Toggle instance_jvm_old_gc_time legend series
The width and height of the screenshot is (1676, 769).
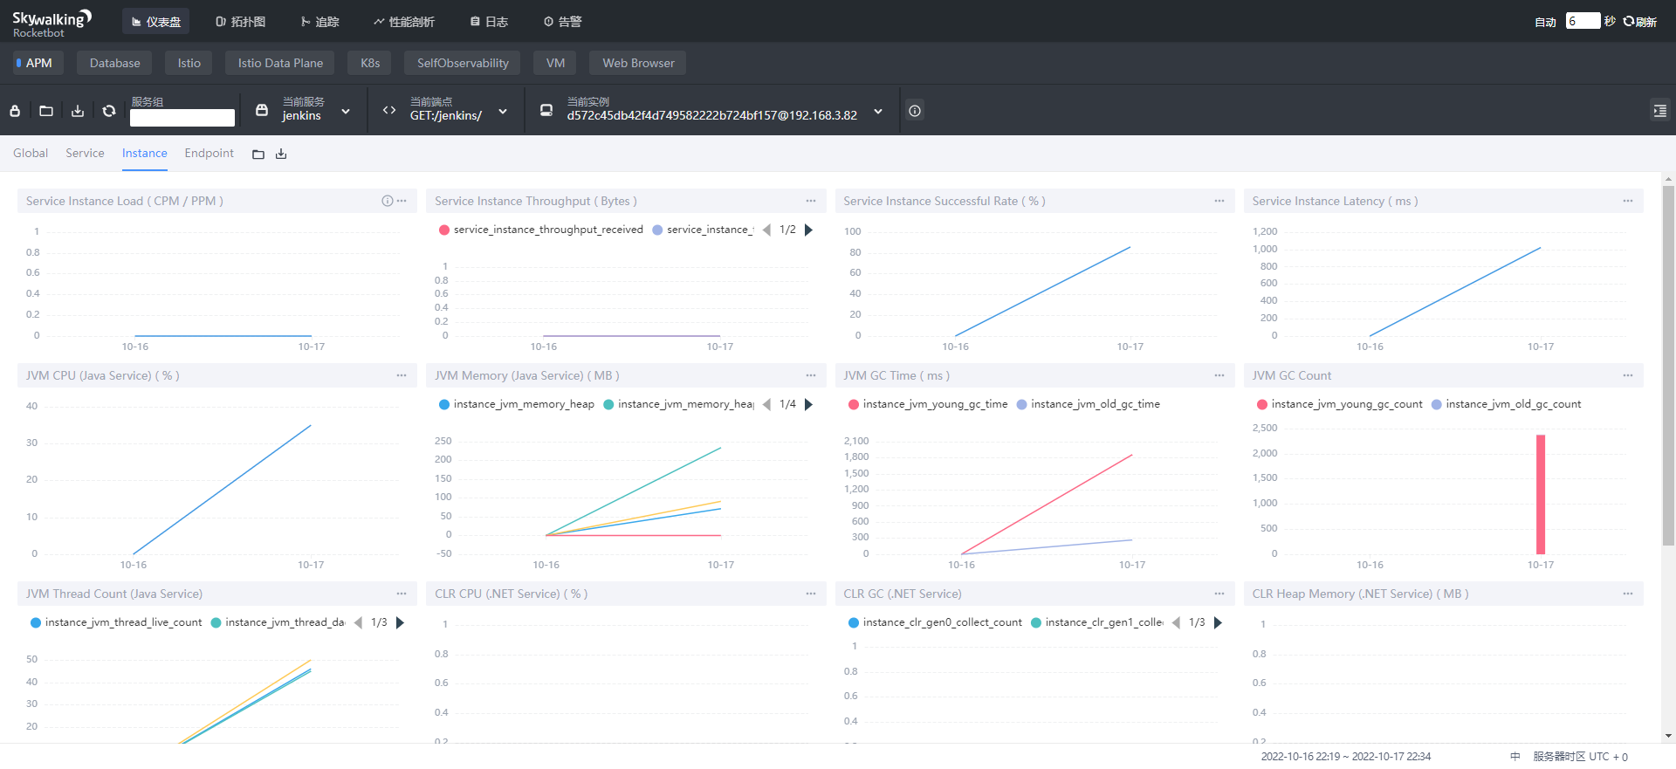pyautogui.click(x=1088, y=404)
